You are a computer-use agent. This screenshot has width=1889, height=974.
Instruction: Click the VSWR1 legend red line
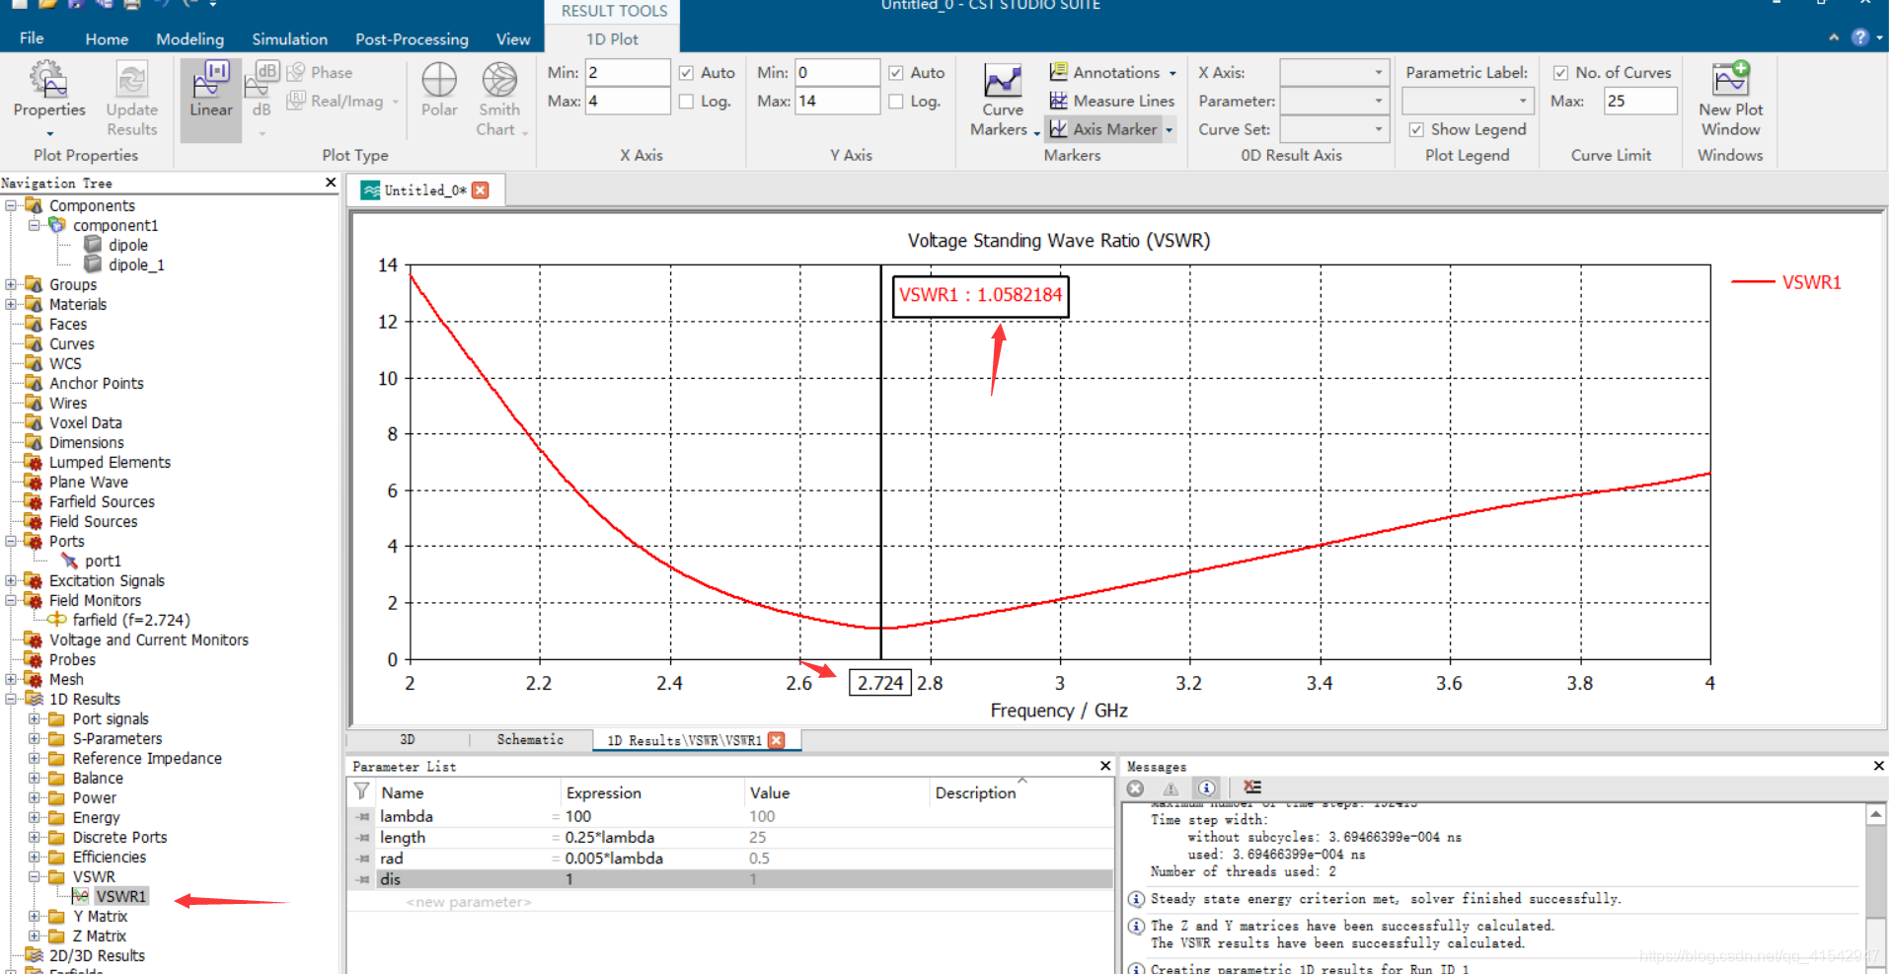click(1753, 282)
